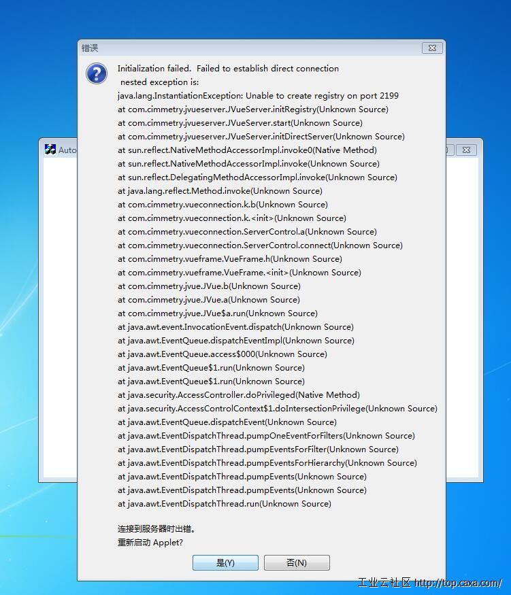Click the EventQueue.dispatchEventImpl line

(235, 341)
